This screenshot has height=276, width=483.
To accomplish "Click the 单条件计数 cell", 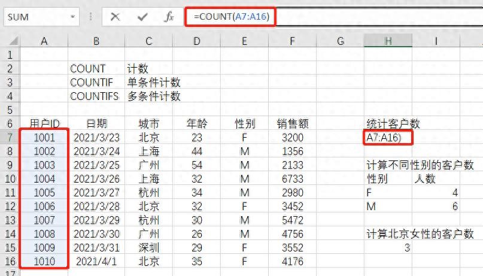I will click(x=153, y=82).
